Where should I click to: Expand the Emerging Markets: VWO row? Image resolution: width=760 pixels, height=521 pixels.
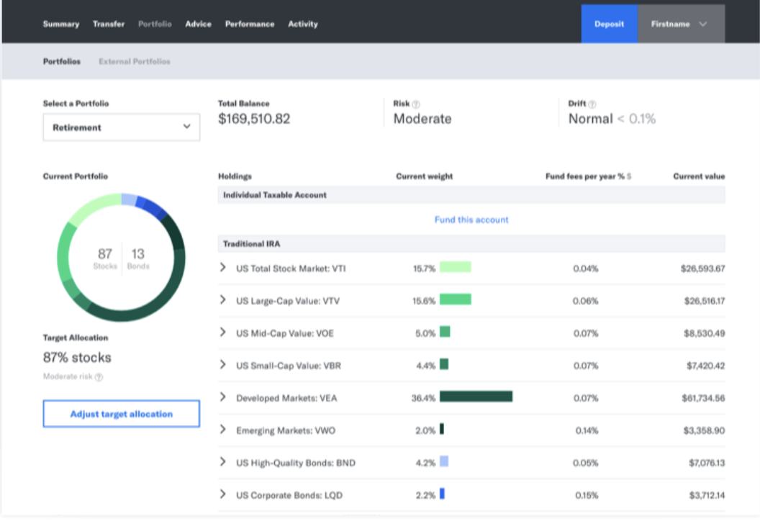[222, 430]
